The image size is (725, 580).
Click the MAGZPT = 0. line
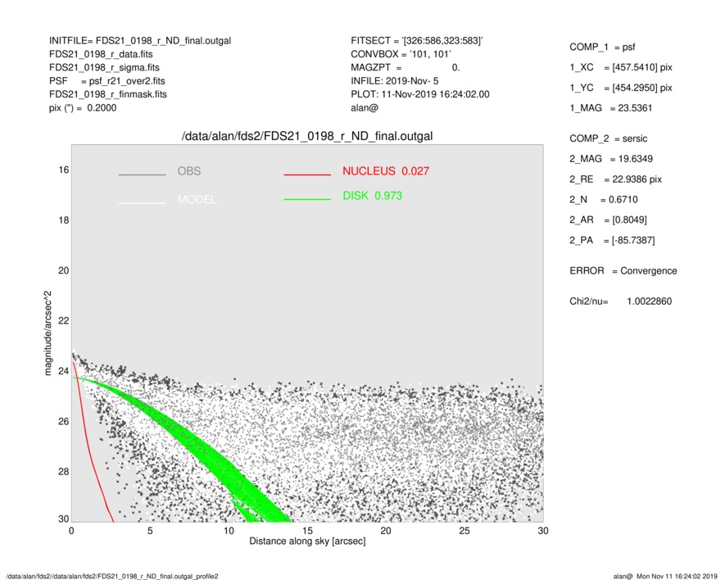pos(405,67)
